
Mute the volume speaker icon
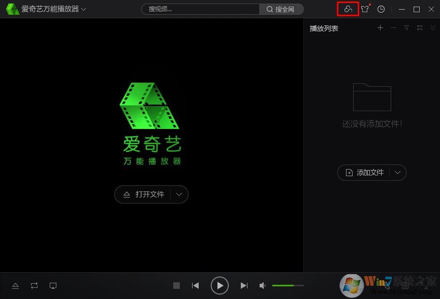point(262,285)
